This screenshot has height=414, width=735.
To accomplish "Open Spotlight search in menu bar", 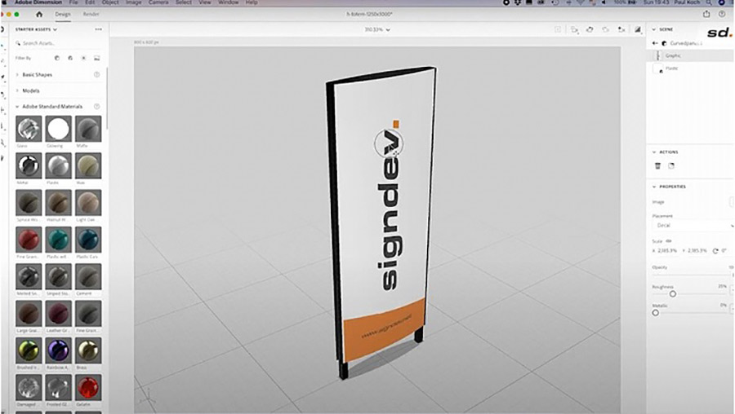I will [709, 2].
